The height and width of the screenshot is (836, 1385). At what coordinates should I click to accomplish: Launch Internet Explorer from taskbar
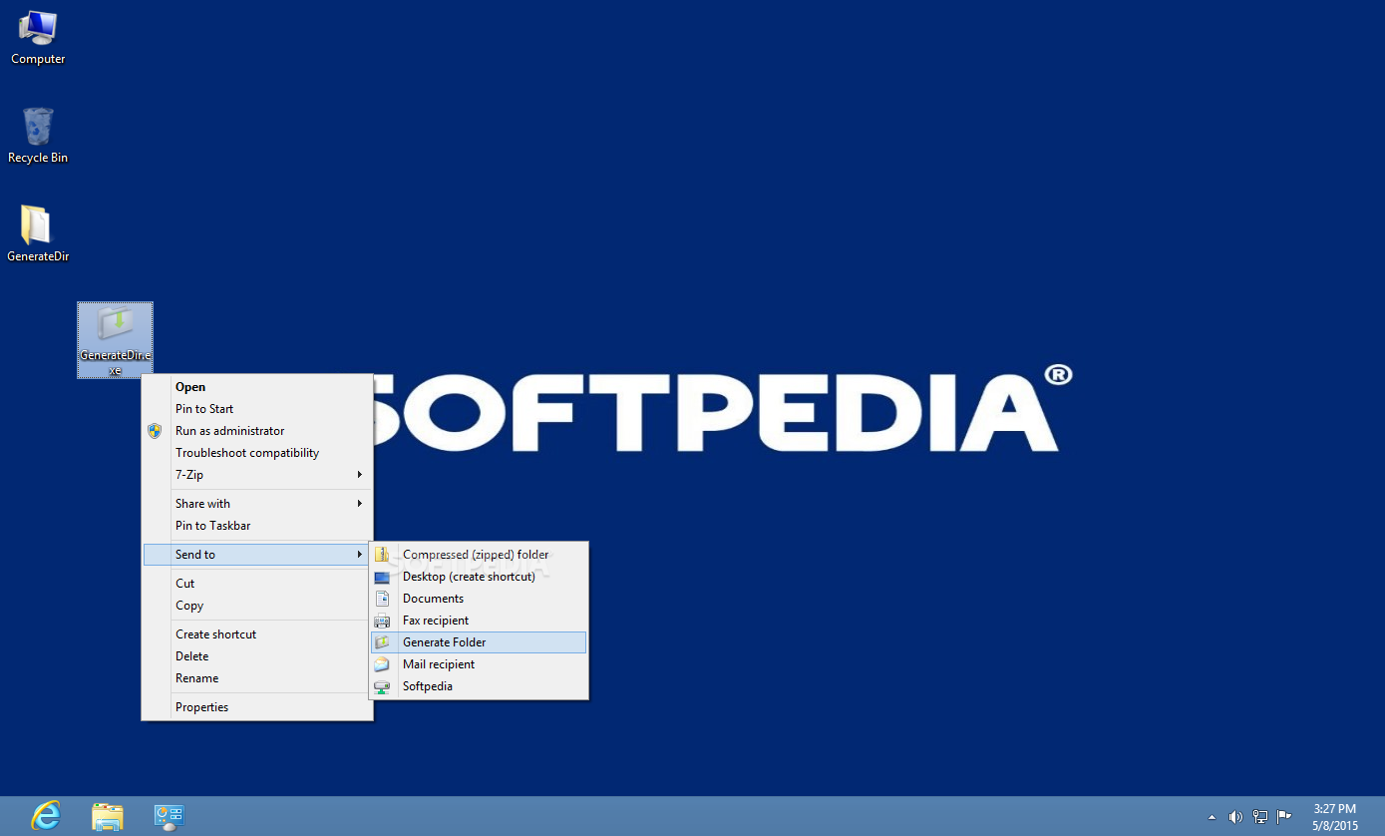(46, 816)
